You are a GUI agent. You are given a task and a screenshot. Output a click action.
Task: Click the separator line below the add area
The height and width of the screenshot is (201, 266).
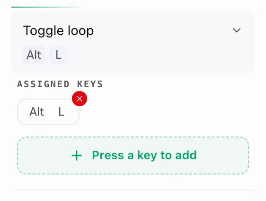point(133,190)
